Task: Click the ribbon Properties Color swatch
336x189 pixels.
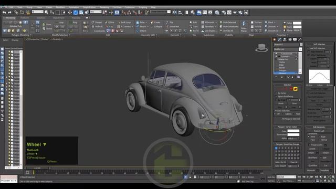Action: 297,23
